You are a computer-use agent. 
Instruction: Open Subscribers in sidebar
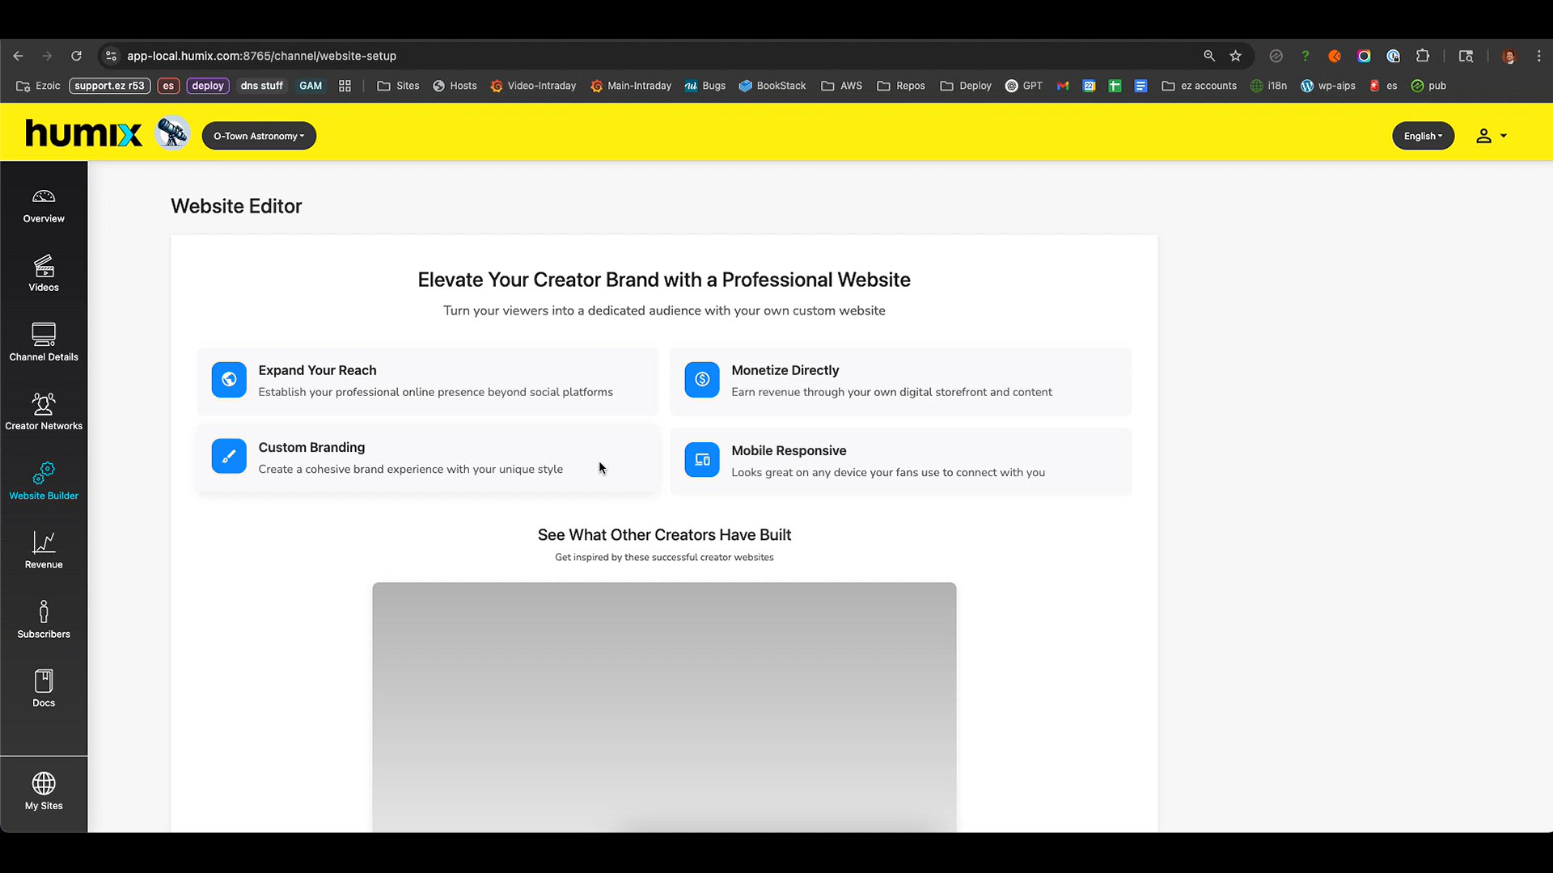[44, 620]
